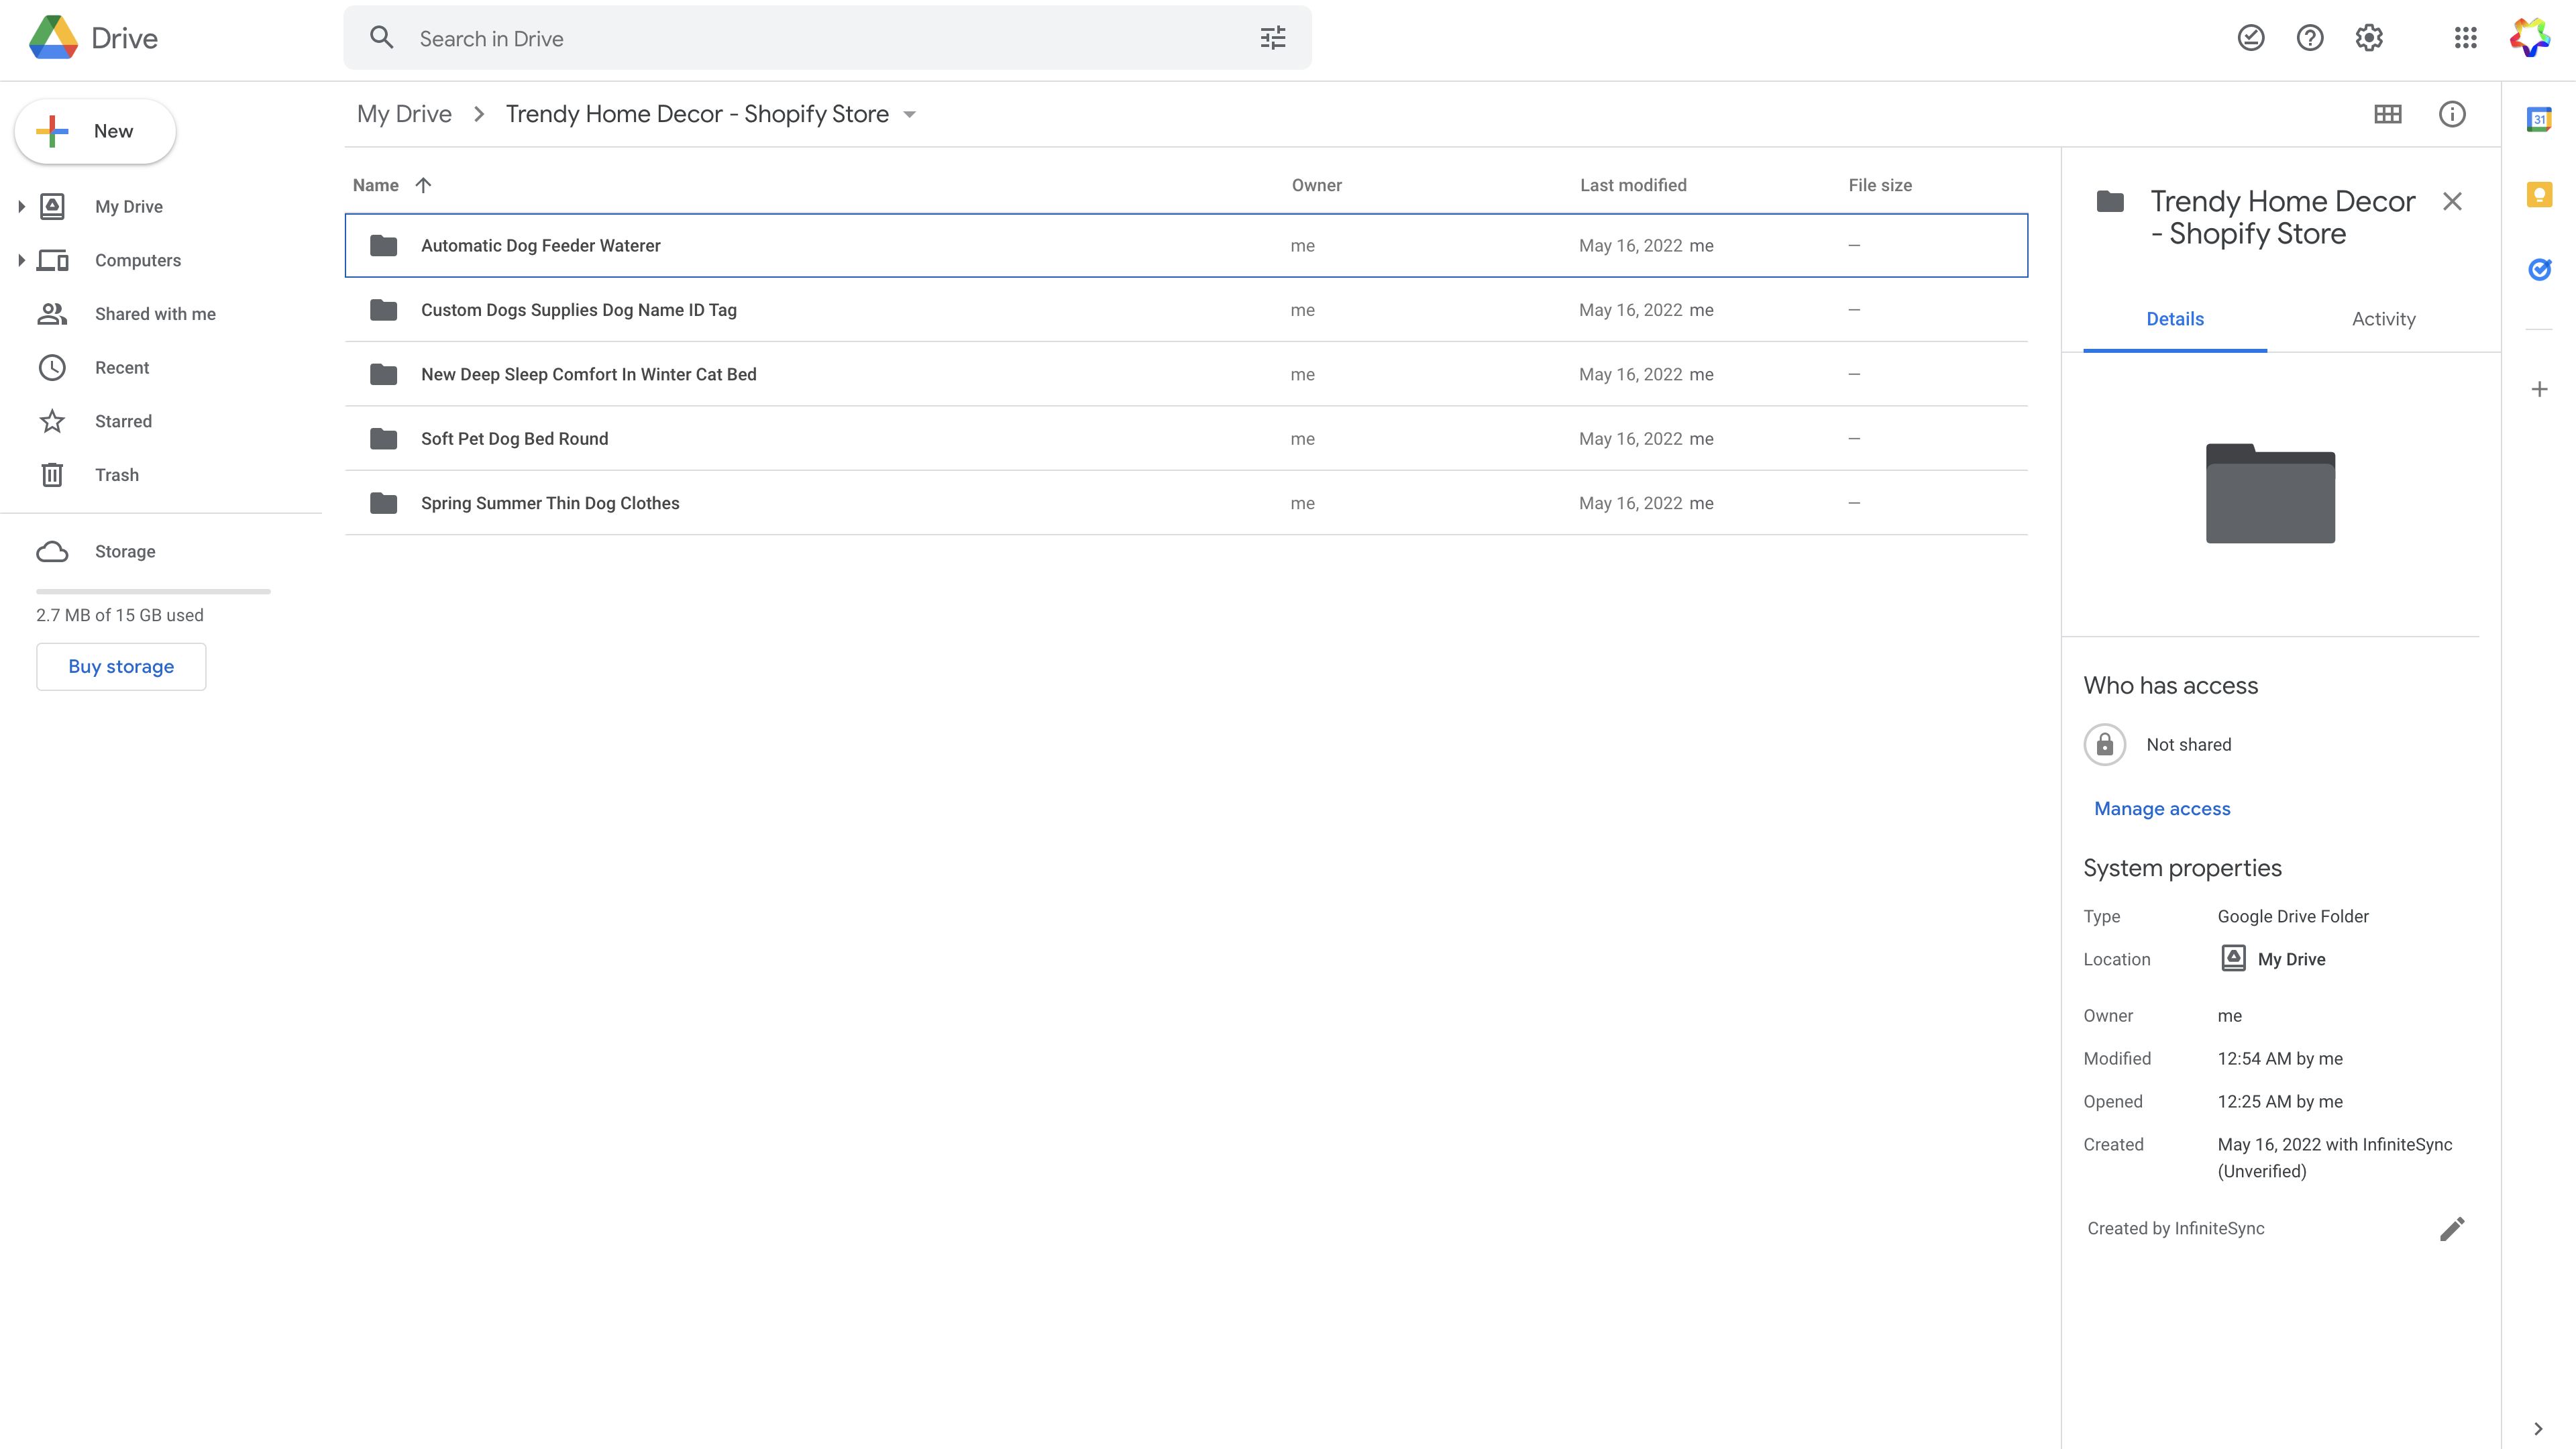The width and height of the screenshot is (2576, 1449).
Task: Open the Help question mark icon
Action: (x=2309, y=38)
